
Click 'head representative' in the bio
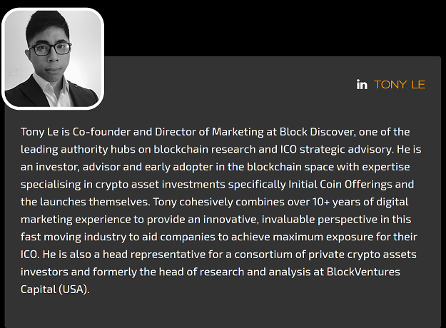point(154,255)
